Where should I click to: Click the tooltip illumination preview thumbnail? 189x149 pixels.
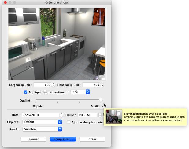pos(114,117)
